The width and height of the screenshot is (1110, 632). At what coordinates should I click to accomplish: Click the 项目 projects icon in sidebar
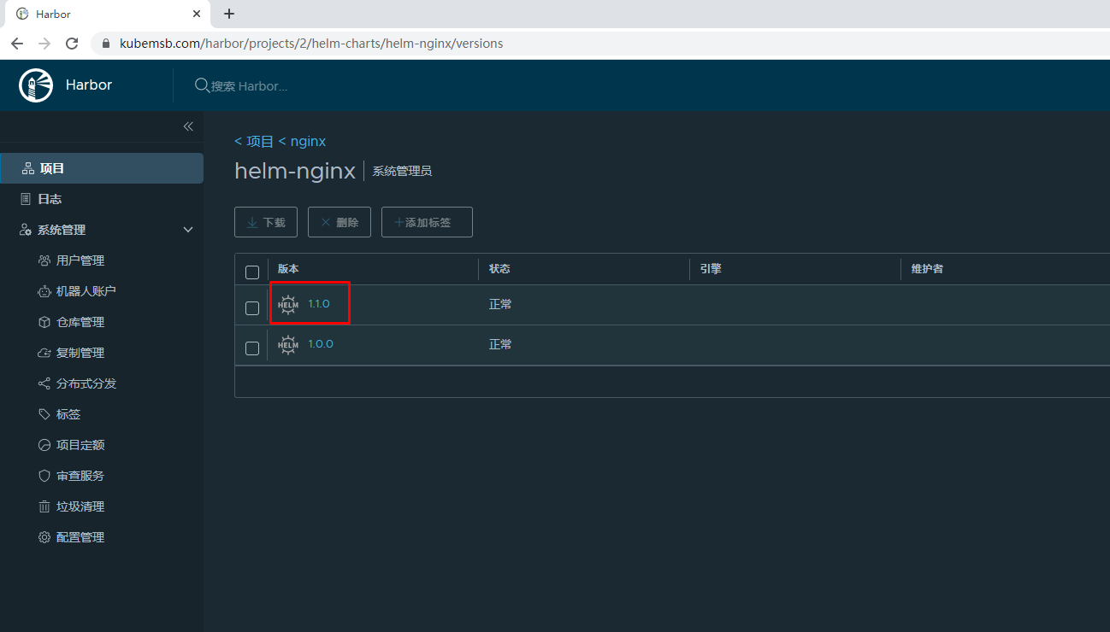click(28, 168)
